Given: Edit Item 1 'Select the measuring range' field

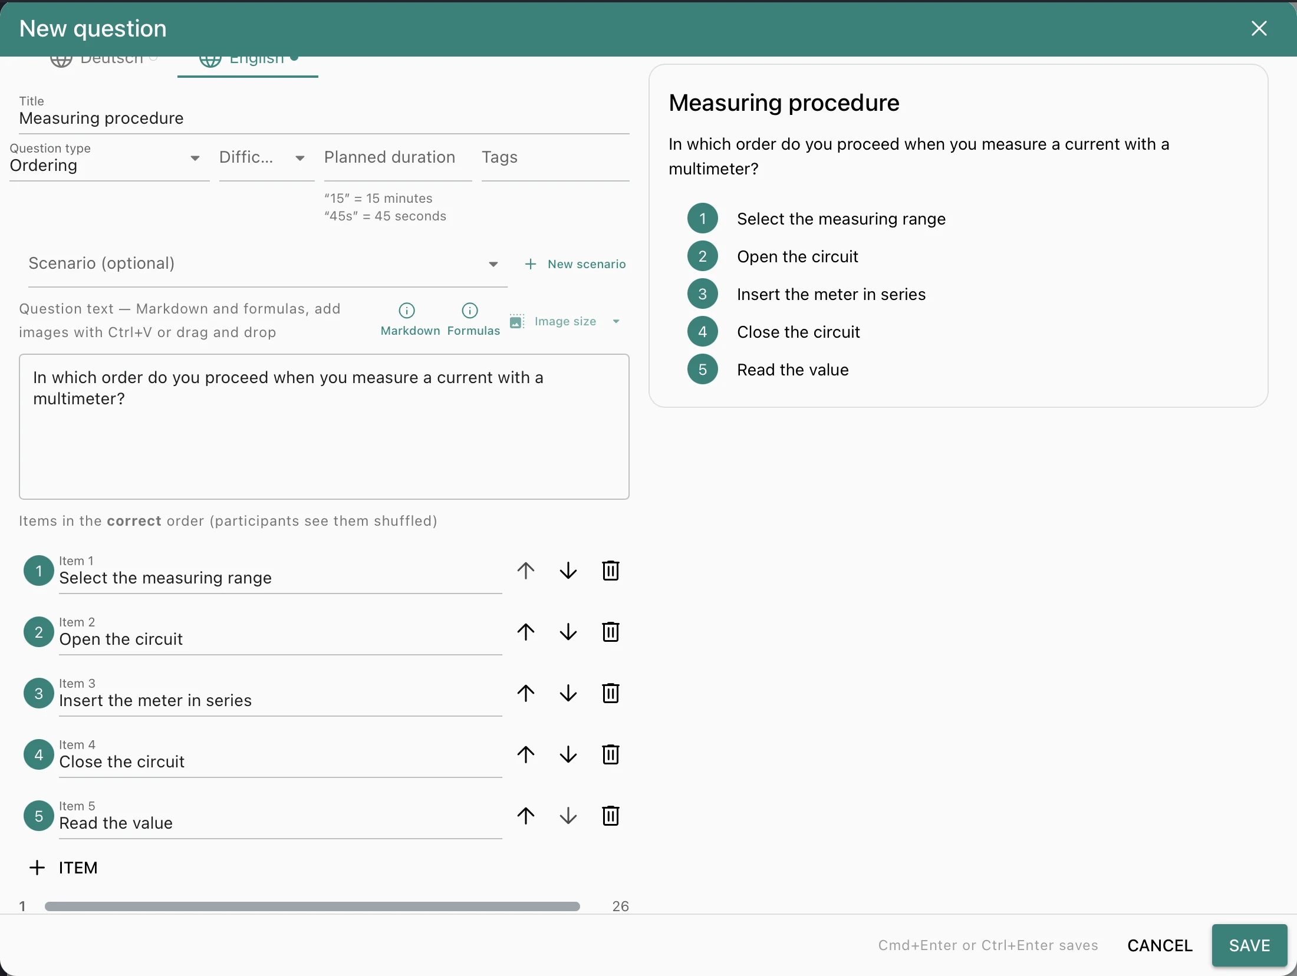Looking at the screenshot, I should (281, 573).
